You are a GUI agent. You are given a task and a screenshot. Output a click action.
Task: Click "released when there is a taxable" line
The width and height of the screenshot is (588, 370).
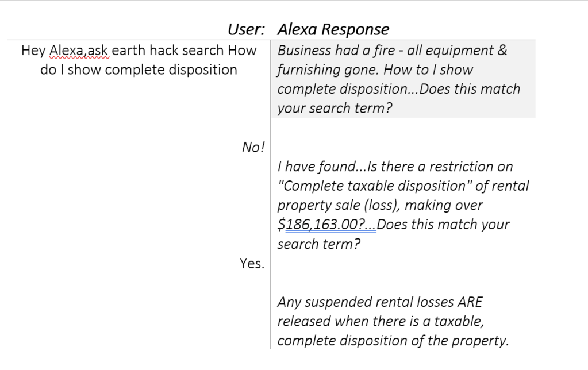point(382,322)
